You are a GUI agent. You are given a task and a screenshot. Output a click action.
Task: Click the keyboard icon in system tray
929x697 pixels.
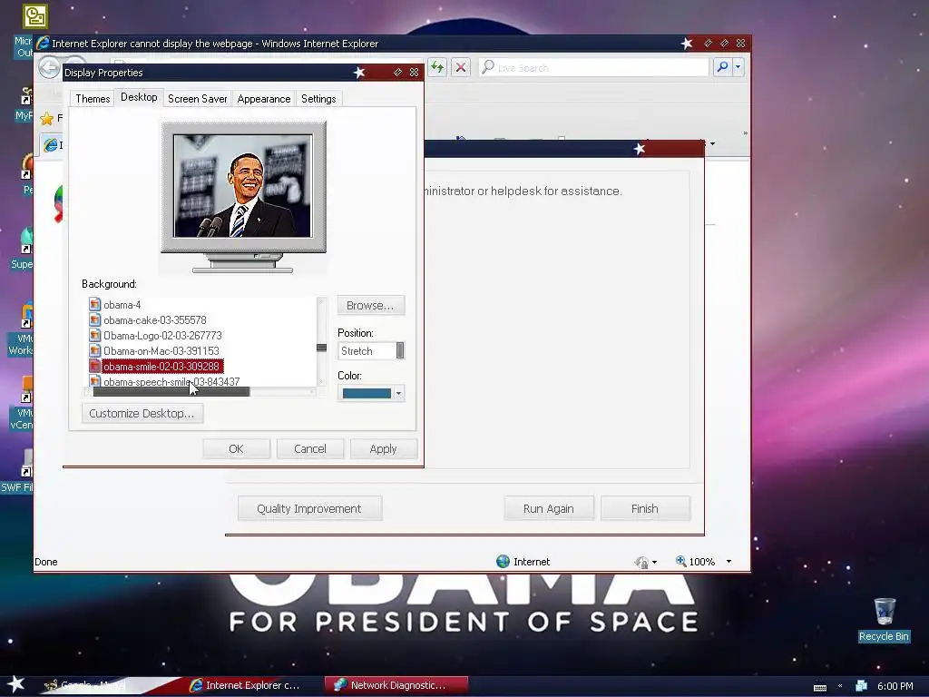pyautogui.click(x=820, y=687)
